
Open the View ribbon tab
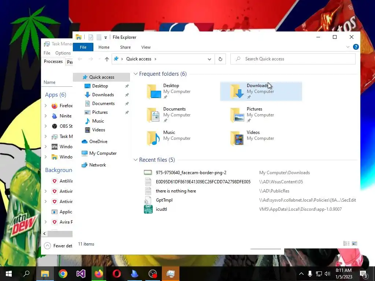146,47
